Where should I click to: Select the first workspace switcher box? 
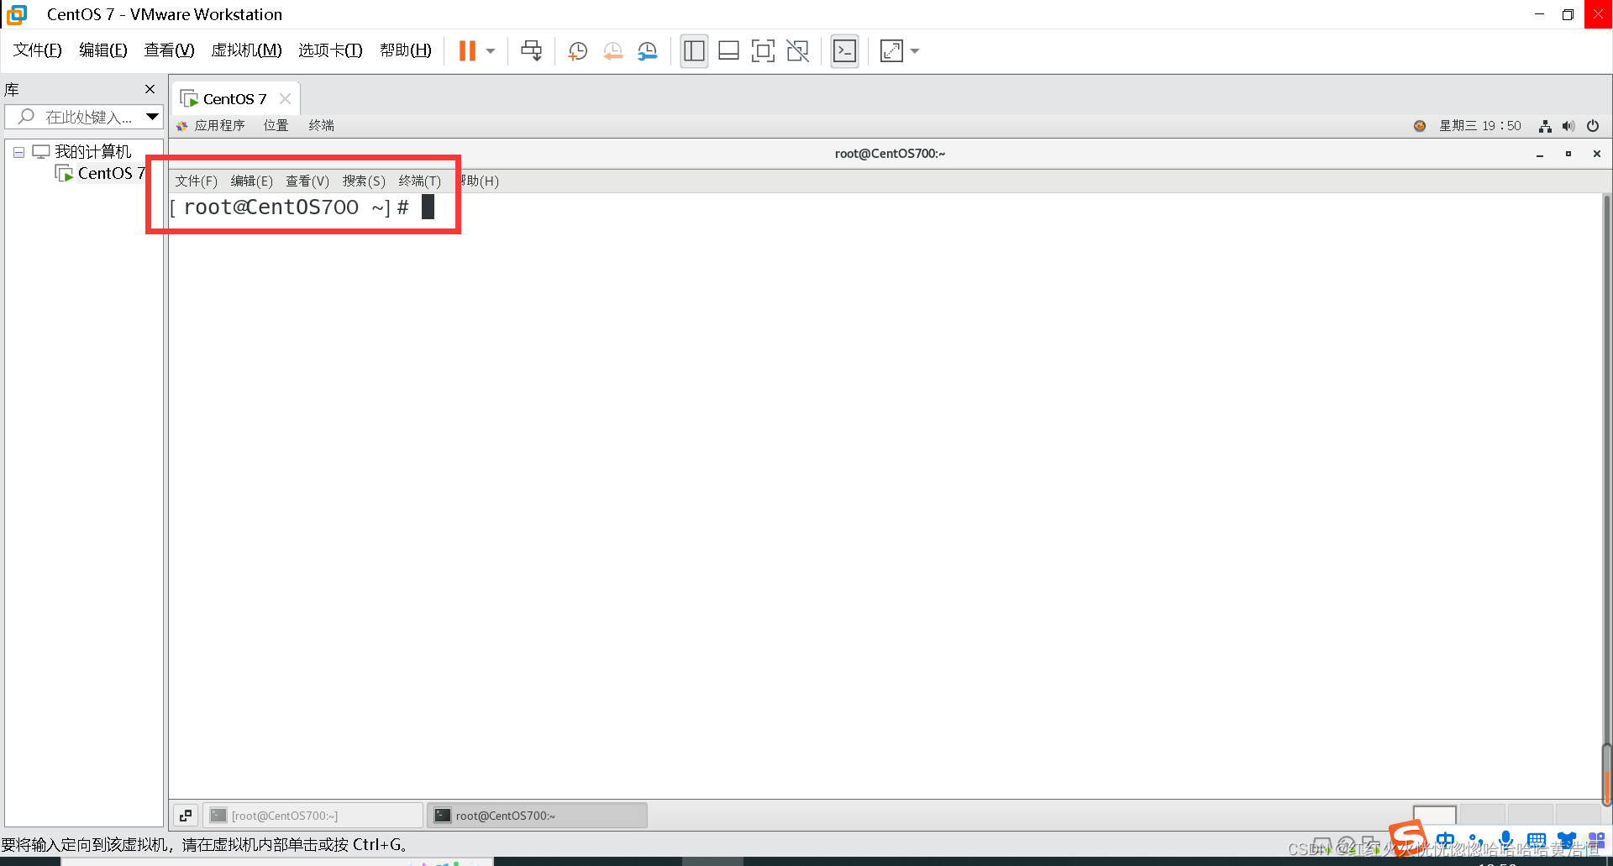1435,816
